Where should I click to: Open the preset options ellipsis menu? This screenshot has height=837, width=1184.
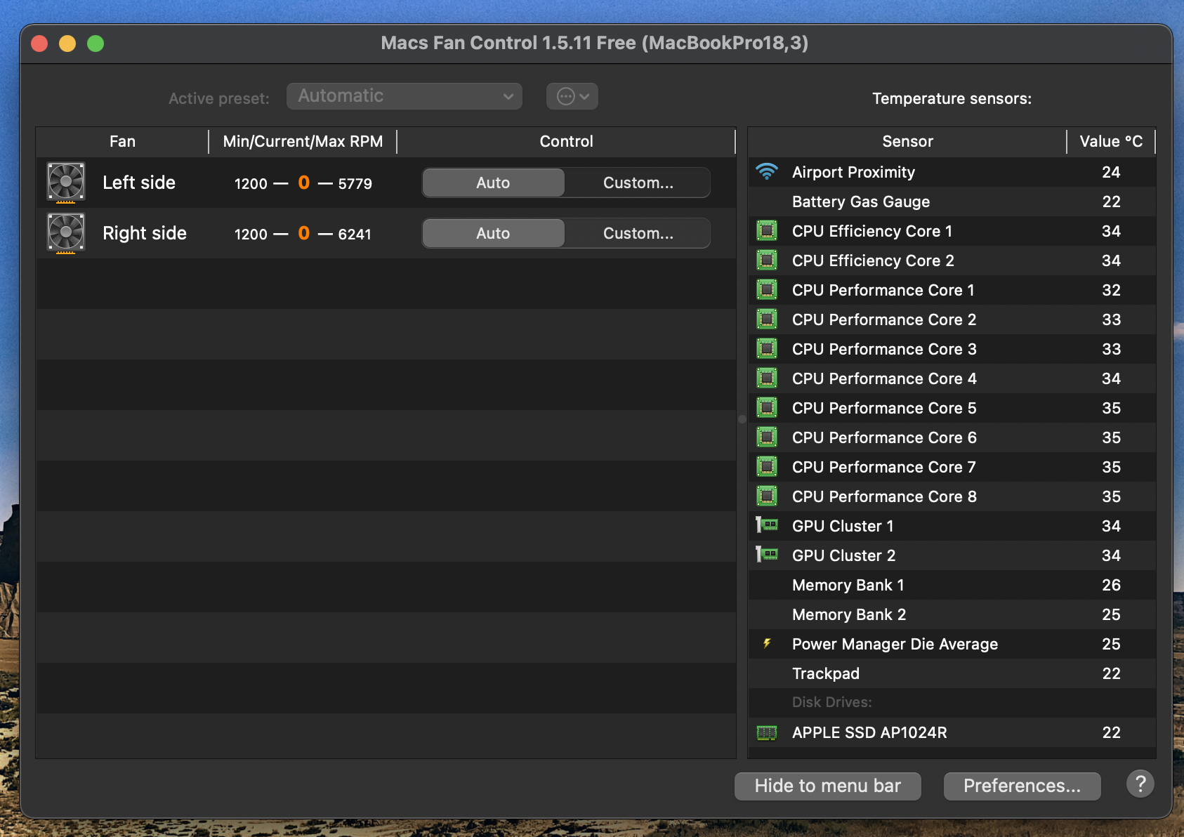point(572,96)
